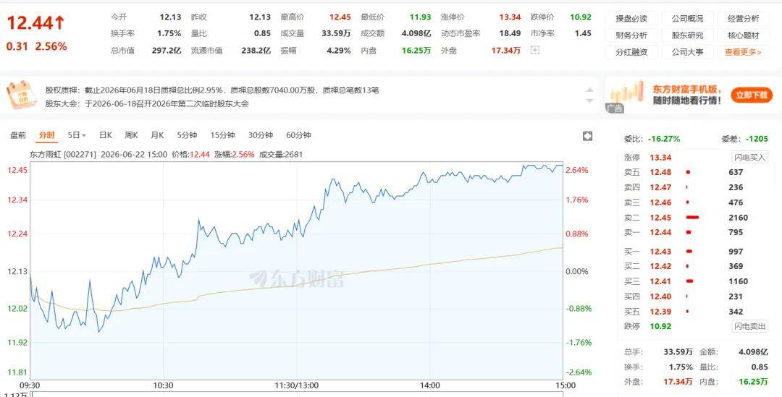
Task: Click the 10:30 time axis label
Action: coord(163,385)
